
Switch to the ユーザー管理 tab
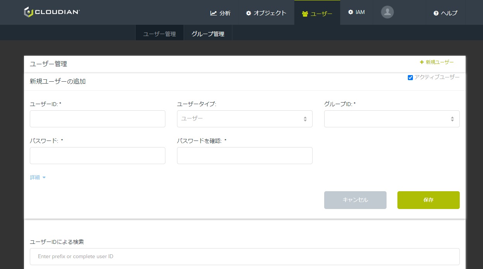(160, 34)
